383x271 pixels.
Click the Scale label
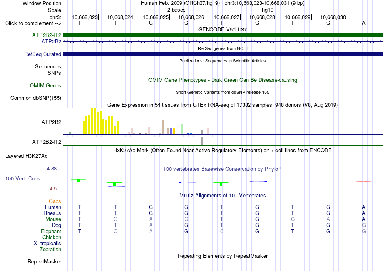(x=54, y=10)
